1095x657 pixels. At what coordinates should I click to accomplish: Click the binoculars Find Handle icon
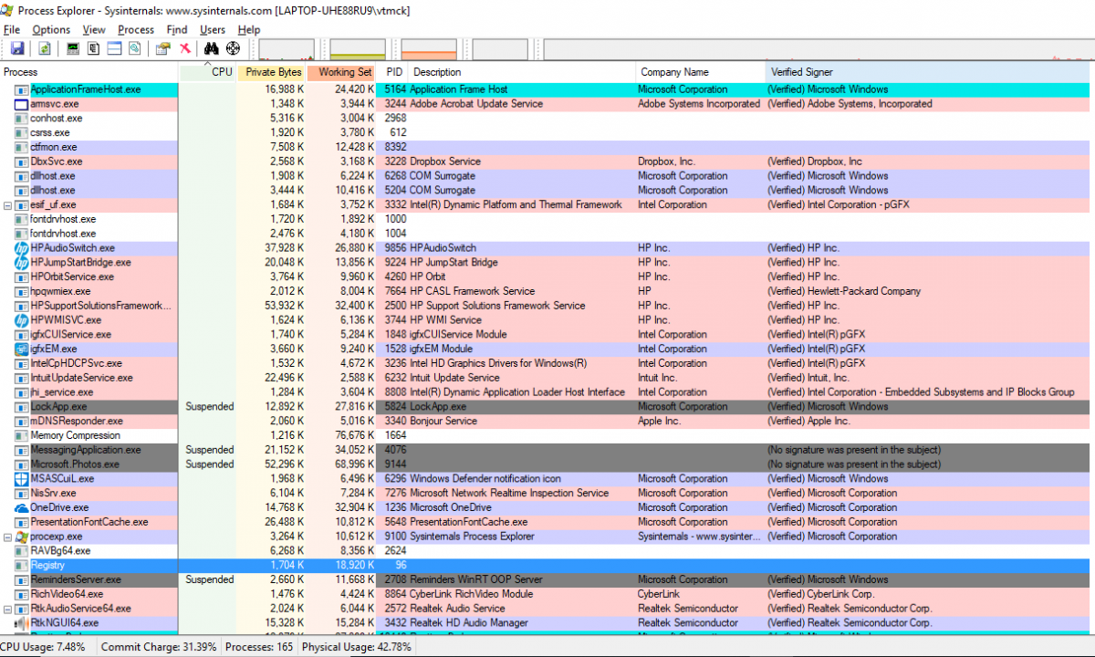click(212, 48)
